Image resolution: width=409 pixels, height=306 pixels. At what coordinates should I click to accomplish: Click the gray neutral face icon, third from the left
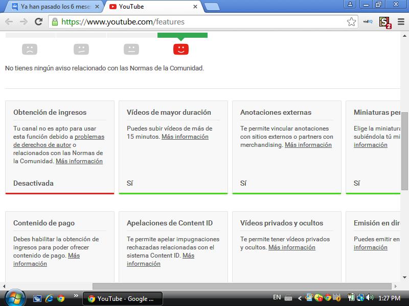pos(131,49)
